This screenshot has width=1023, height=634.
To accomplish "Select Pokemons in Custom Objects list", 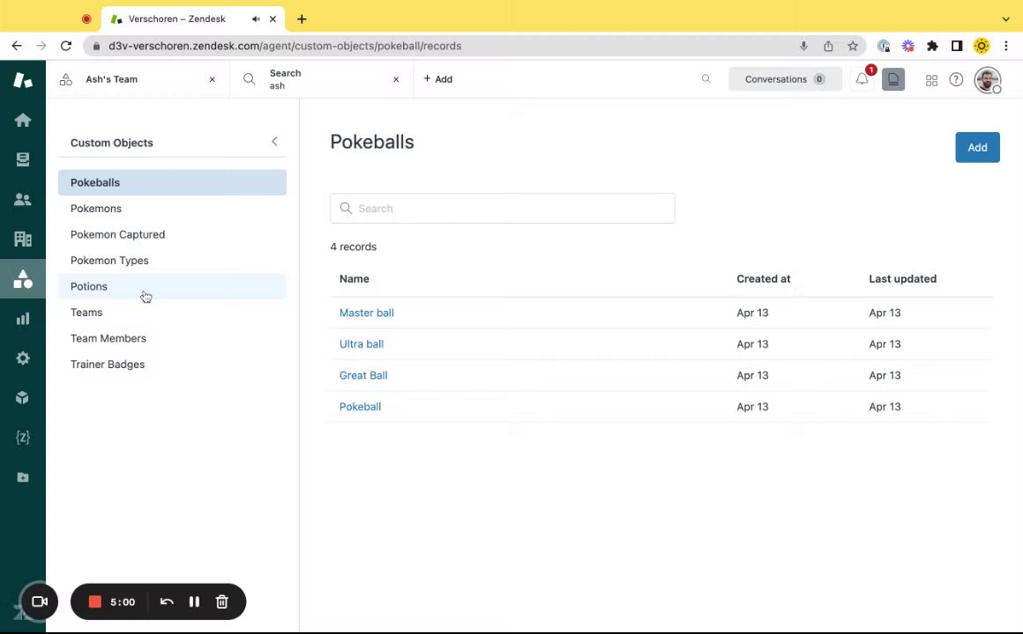I will click(172, 209).
